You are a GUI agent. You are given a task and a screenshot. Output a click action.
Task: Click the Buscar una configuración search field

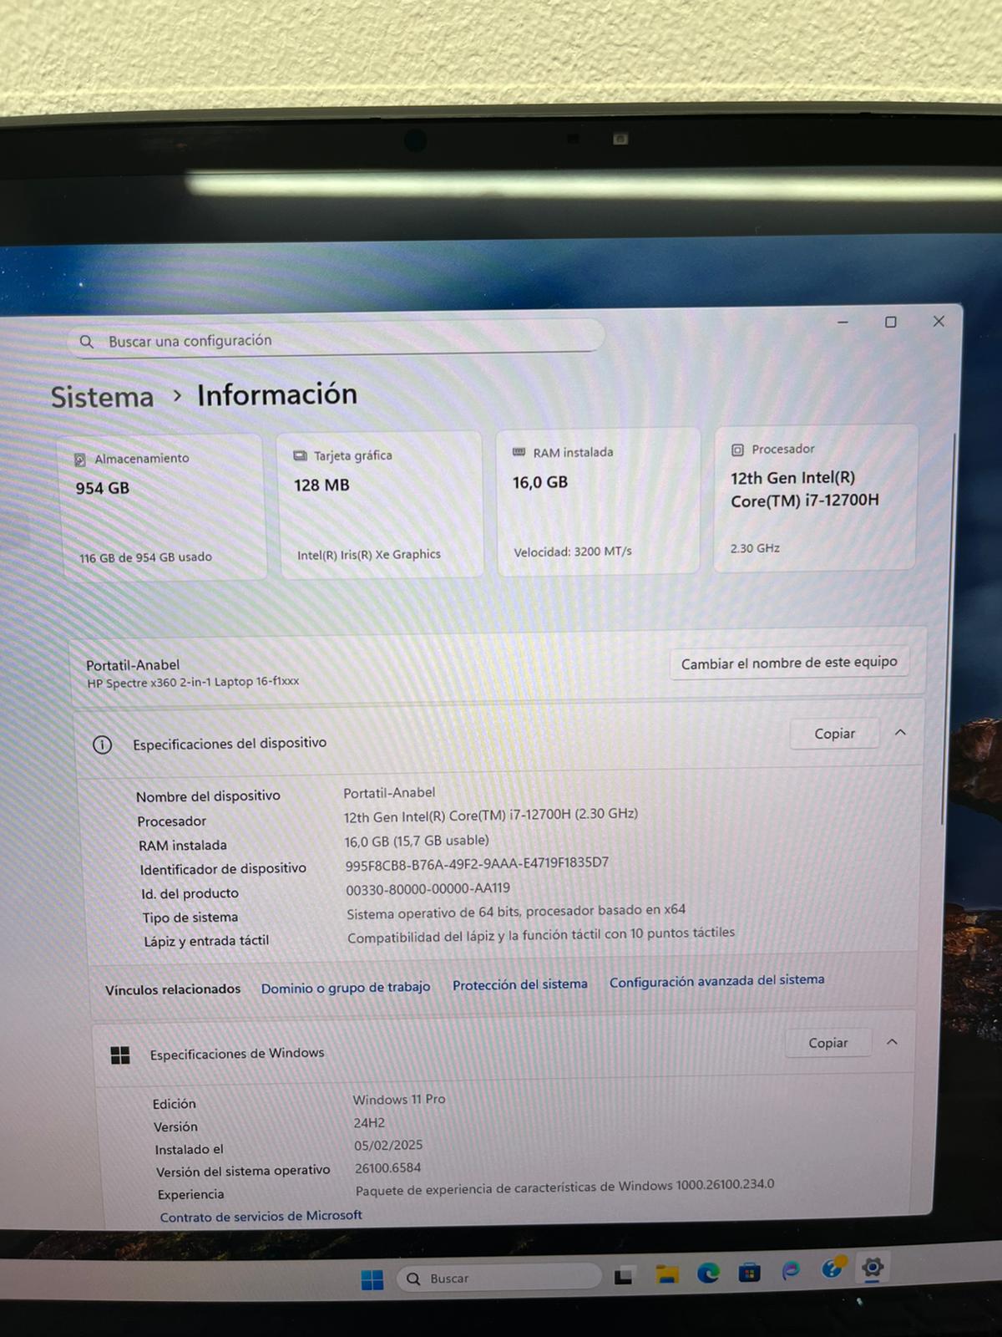(x=334, y=340)
